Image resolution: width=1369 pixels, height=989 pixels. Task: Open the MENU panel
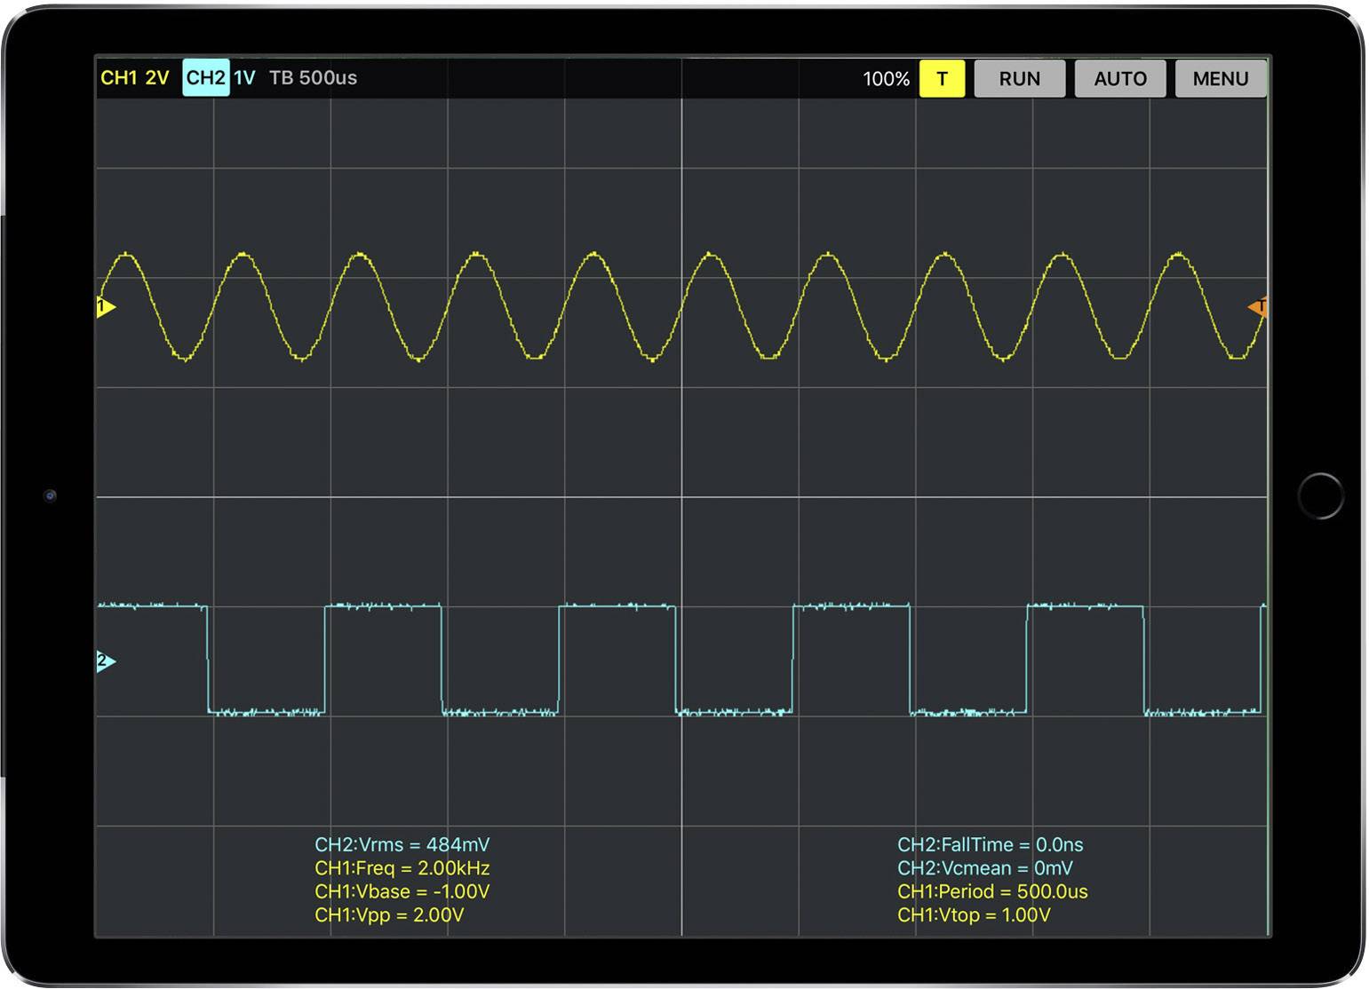tap(1220, 78)
